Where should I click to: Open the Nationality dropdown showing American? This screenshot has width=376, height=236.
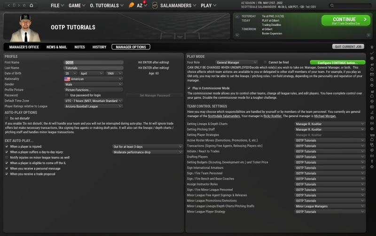[x=94, y=79]
